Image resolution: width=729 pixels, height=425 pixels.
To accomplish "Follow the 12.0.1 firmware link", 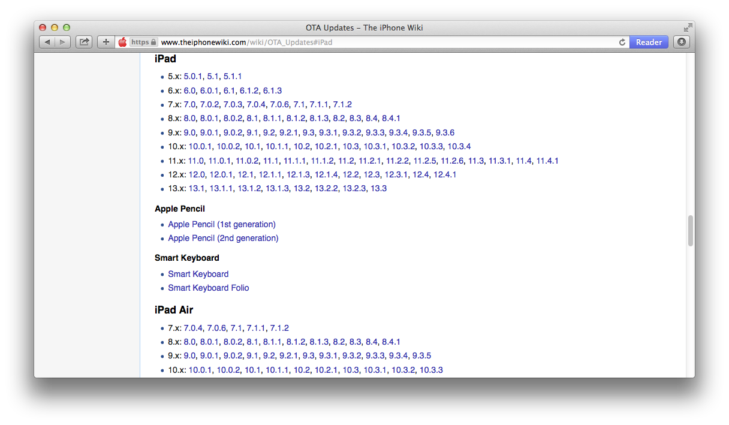I will click(221, 174).
